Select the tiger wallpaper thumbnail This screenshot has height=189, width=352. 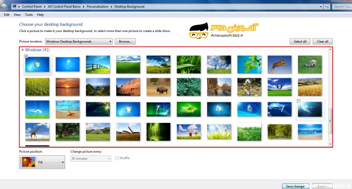pyautogui.click(x=279, y=65)
